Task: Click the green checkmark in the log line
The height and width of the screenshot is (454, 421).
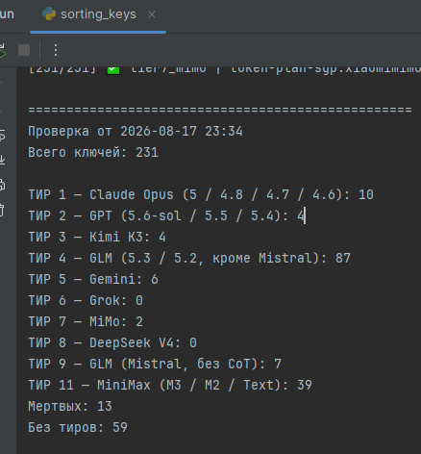Action: point(113,70)
